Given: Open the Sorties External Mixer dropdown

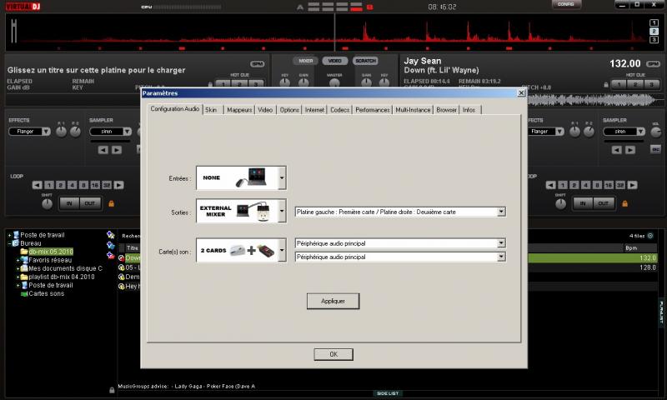Looking at the screenshot, I should [x=282, y=211].
